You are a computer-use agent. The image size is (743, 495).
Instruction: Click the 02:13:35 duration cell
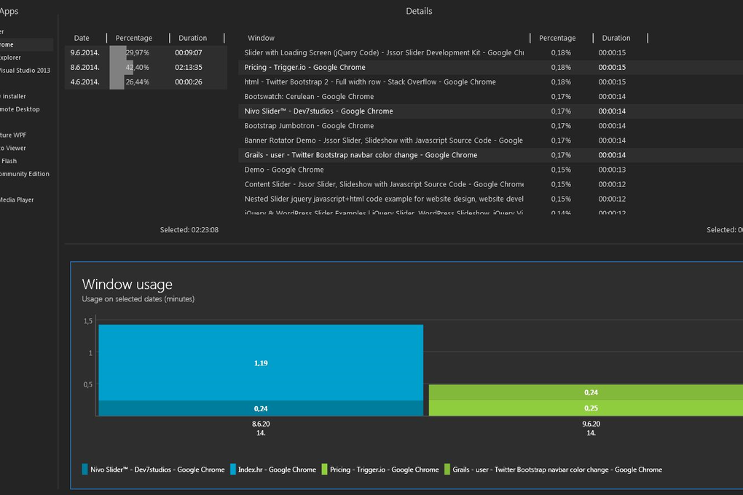point(189,67)
